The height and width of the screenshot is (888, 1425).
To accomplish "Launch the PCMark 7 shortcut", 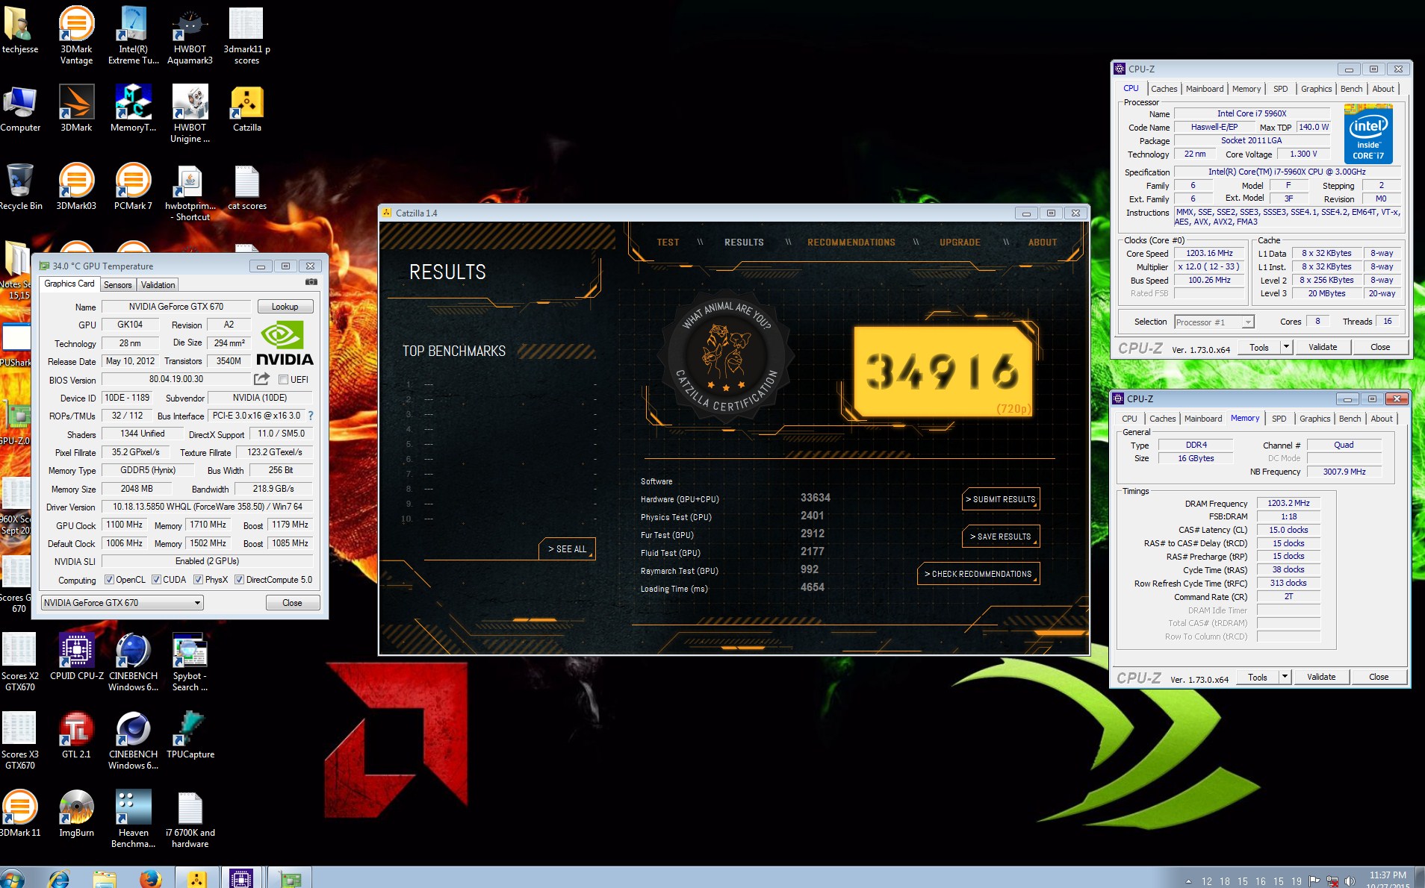I will click(x=133, y=187).
